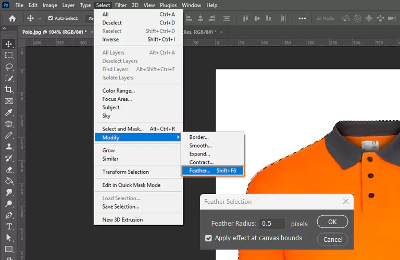This screenshot has height=260, width=400.
Task: Select the Move tool in the toolbox
Action: 9,44
